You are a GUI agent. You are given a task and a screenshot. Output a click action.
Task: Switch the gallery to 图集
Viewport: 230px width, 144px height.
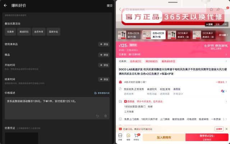[217, 24]
